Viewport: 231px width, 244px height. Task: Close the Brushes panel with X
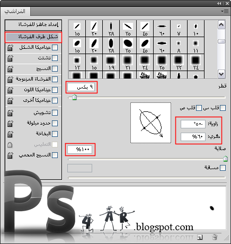pyautogui.click(x=227, y=3)
